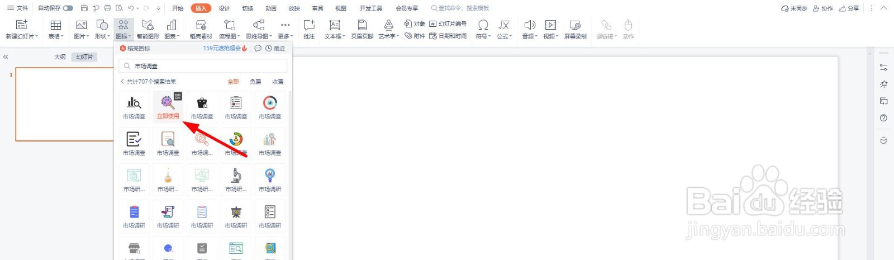Collapse the slide thumbnail pane
Screen dimensions: 894x260
6,57
